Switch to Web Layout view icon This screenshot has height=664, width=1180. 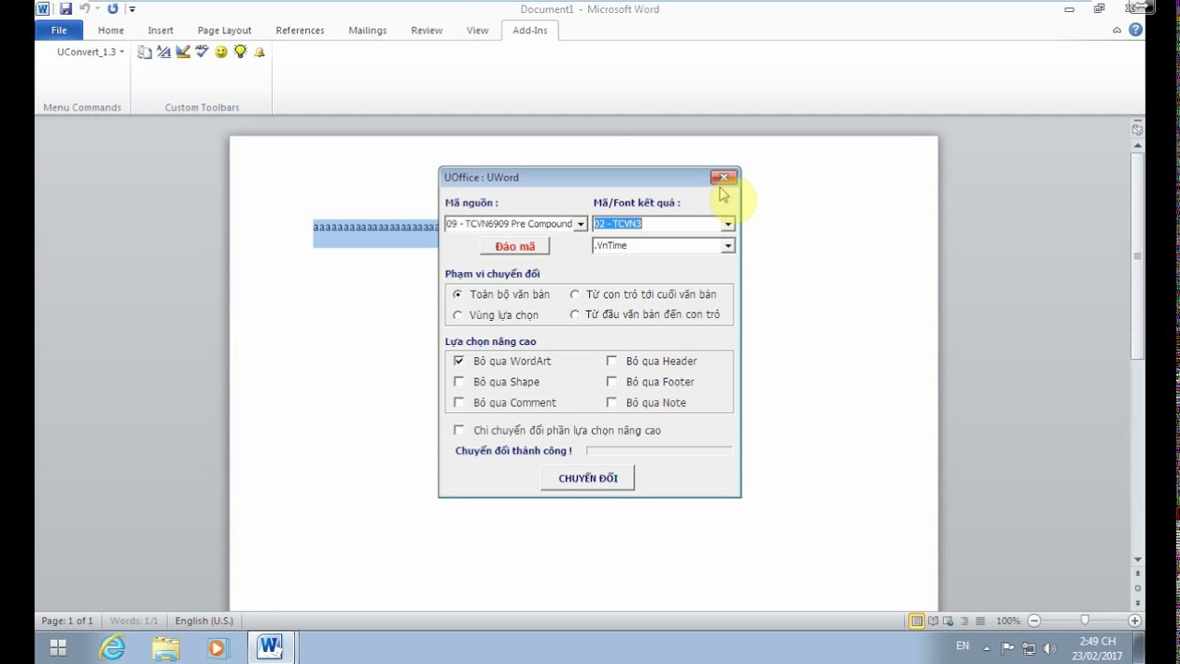click(949, 621)
